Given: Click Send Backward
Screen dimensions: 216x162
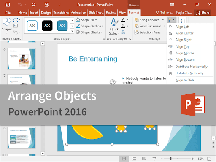Looking at the screenshot, I should pos(148,26).
